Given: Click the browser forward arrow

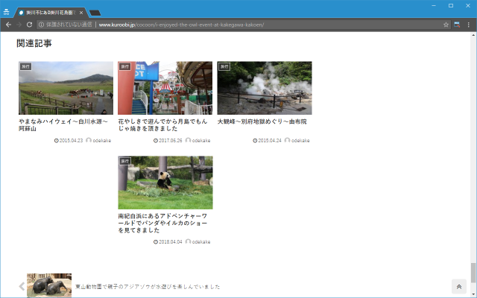Looking at the screenshot, I should click(x=19, y=25).
